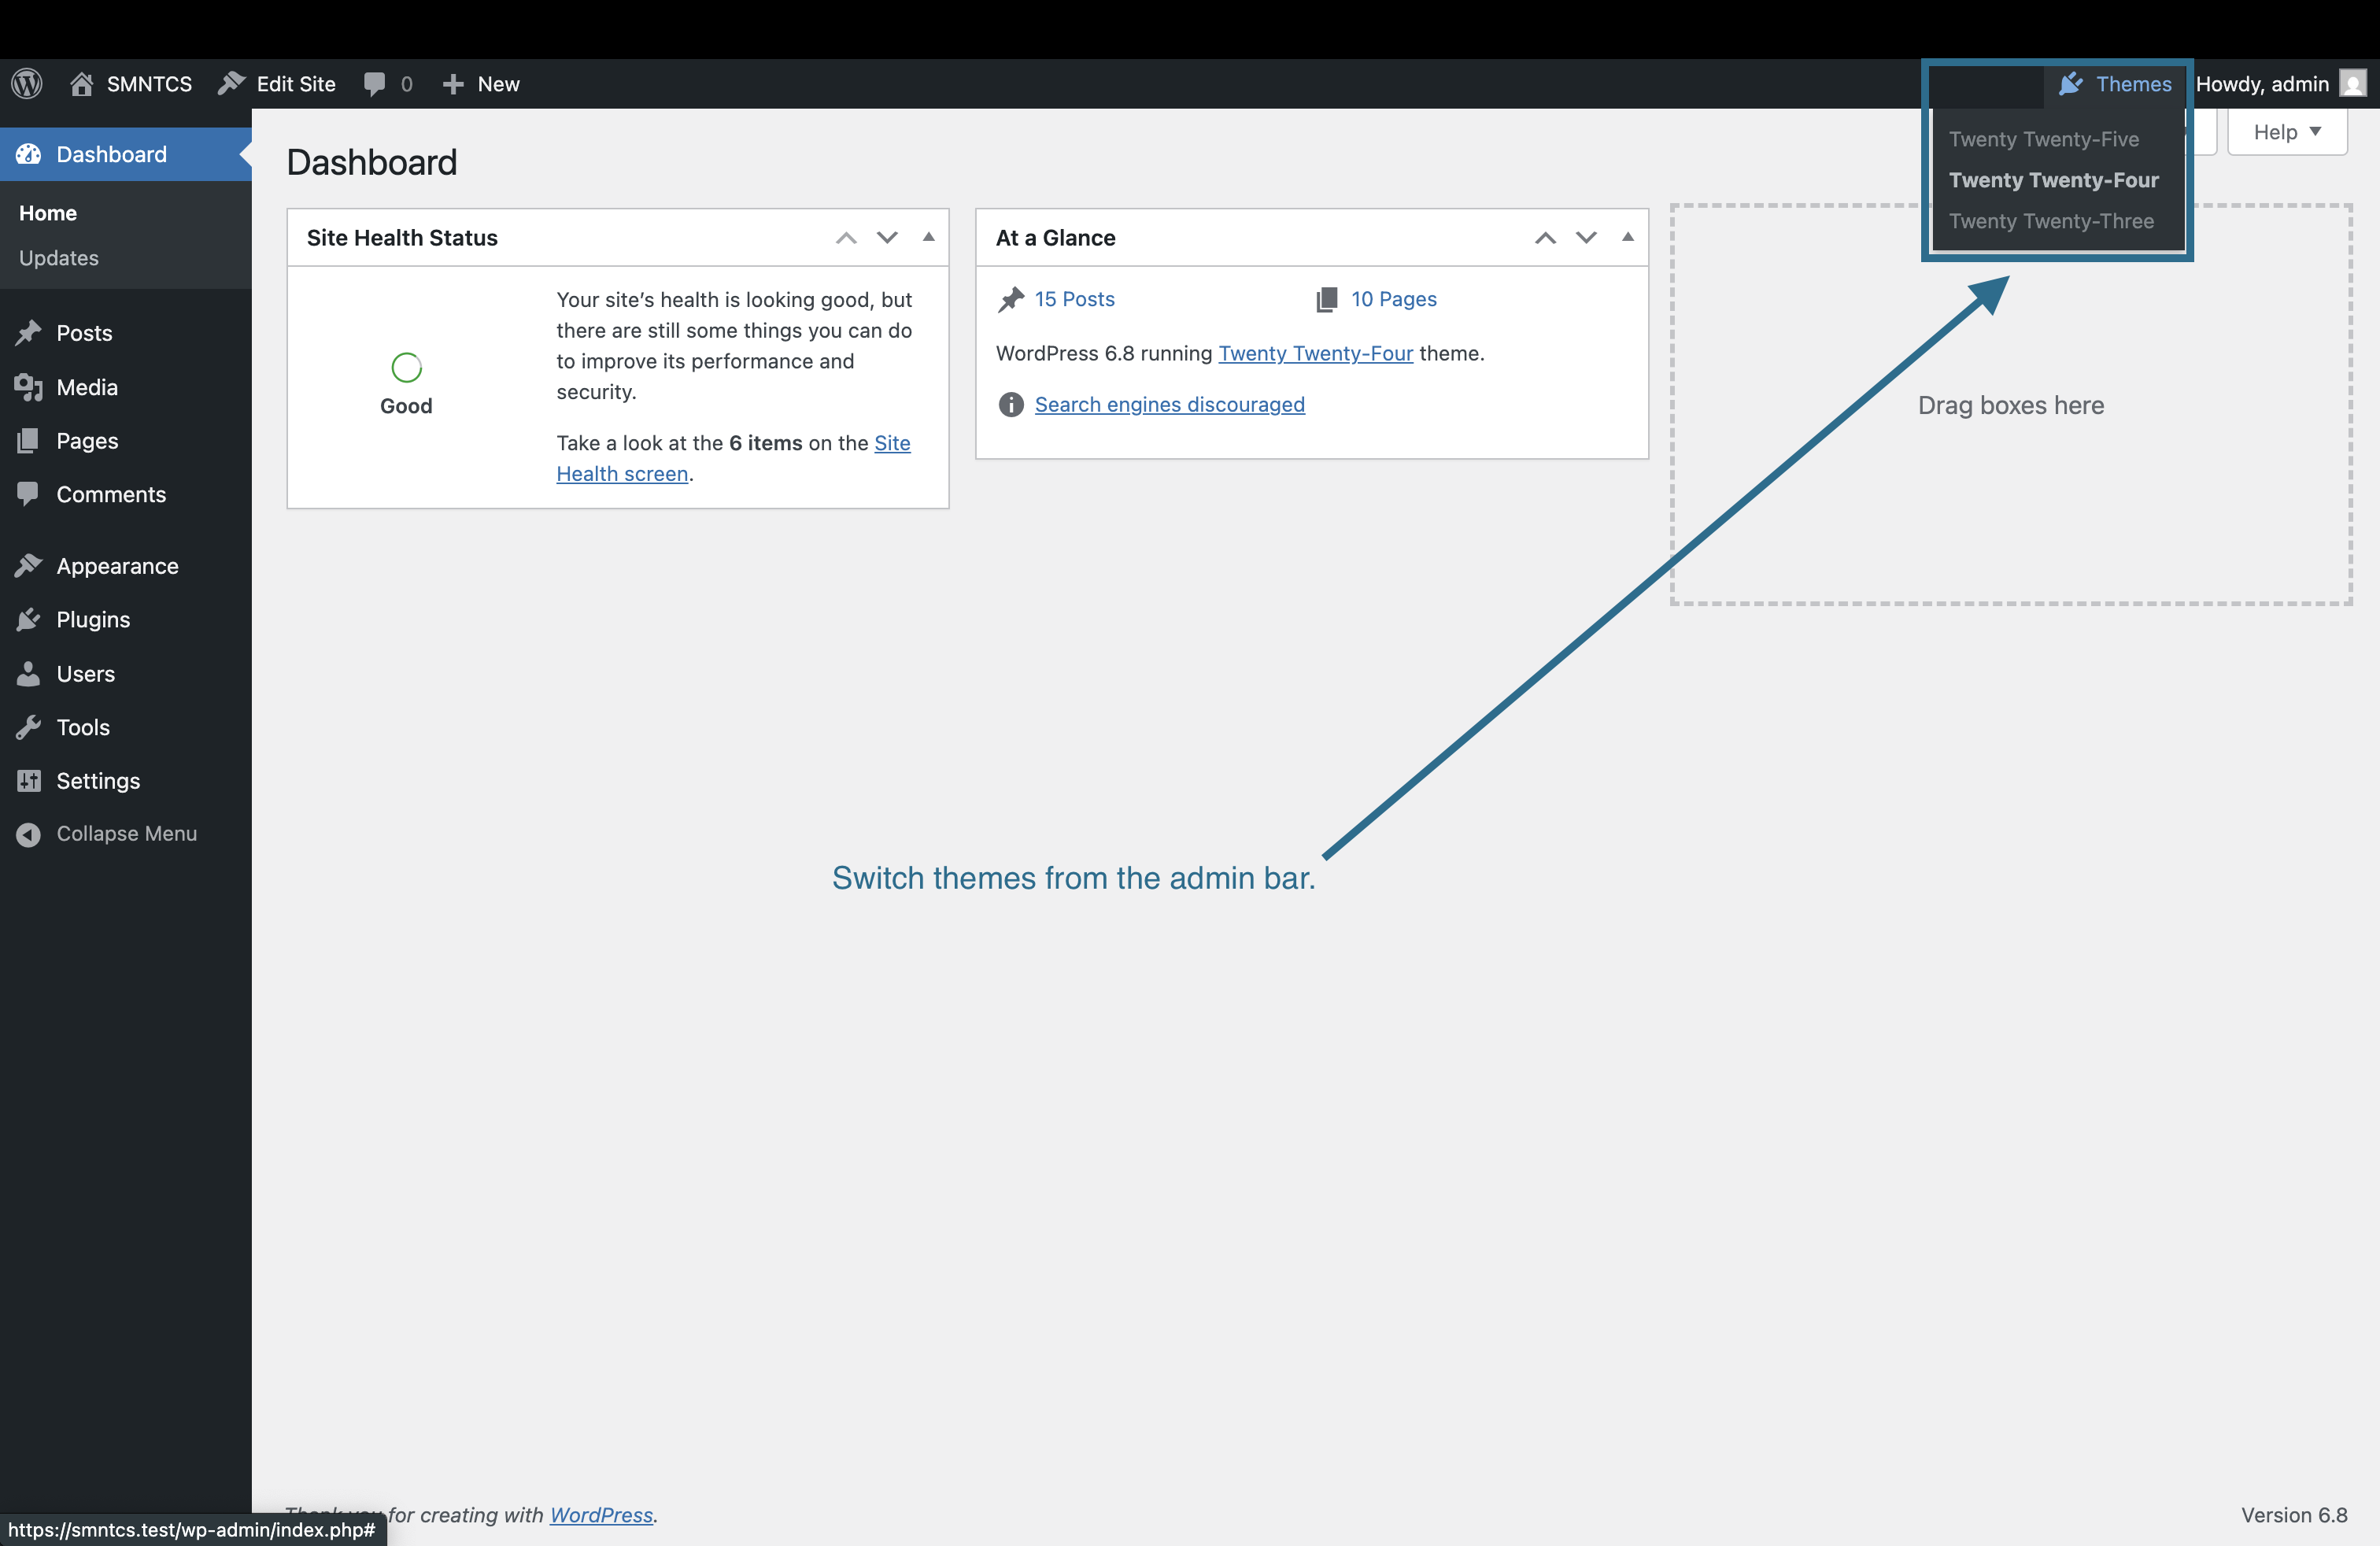This screenshot has height=1546, width=2380.
Task: Open the Help dropdown tab
Action: 2287,132
